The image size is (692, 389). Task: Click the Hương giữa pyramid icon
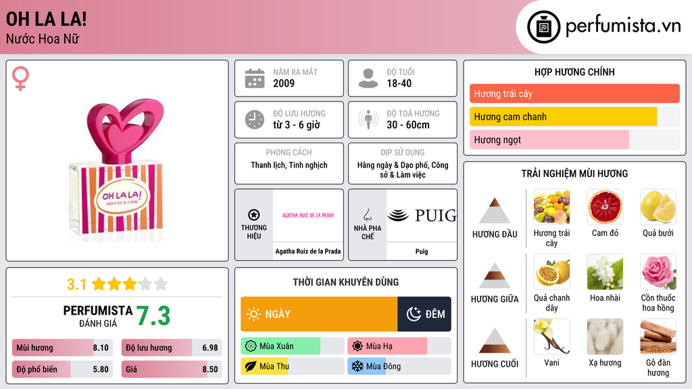tap(495, 276)
